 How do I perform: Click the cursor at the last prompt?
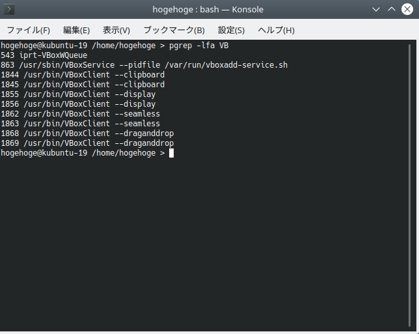171,153
